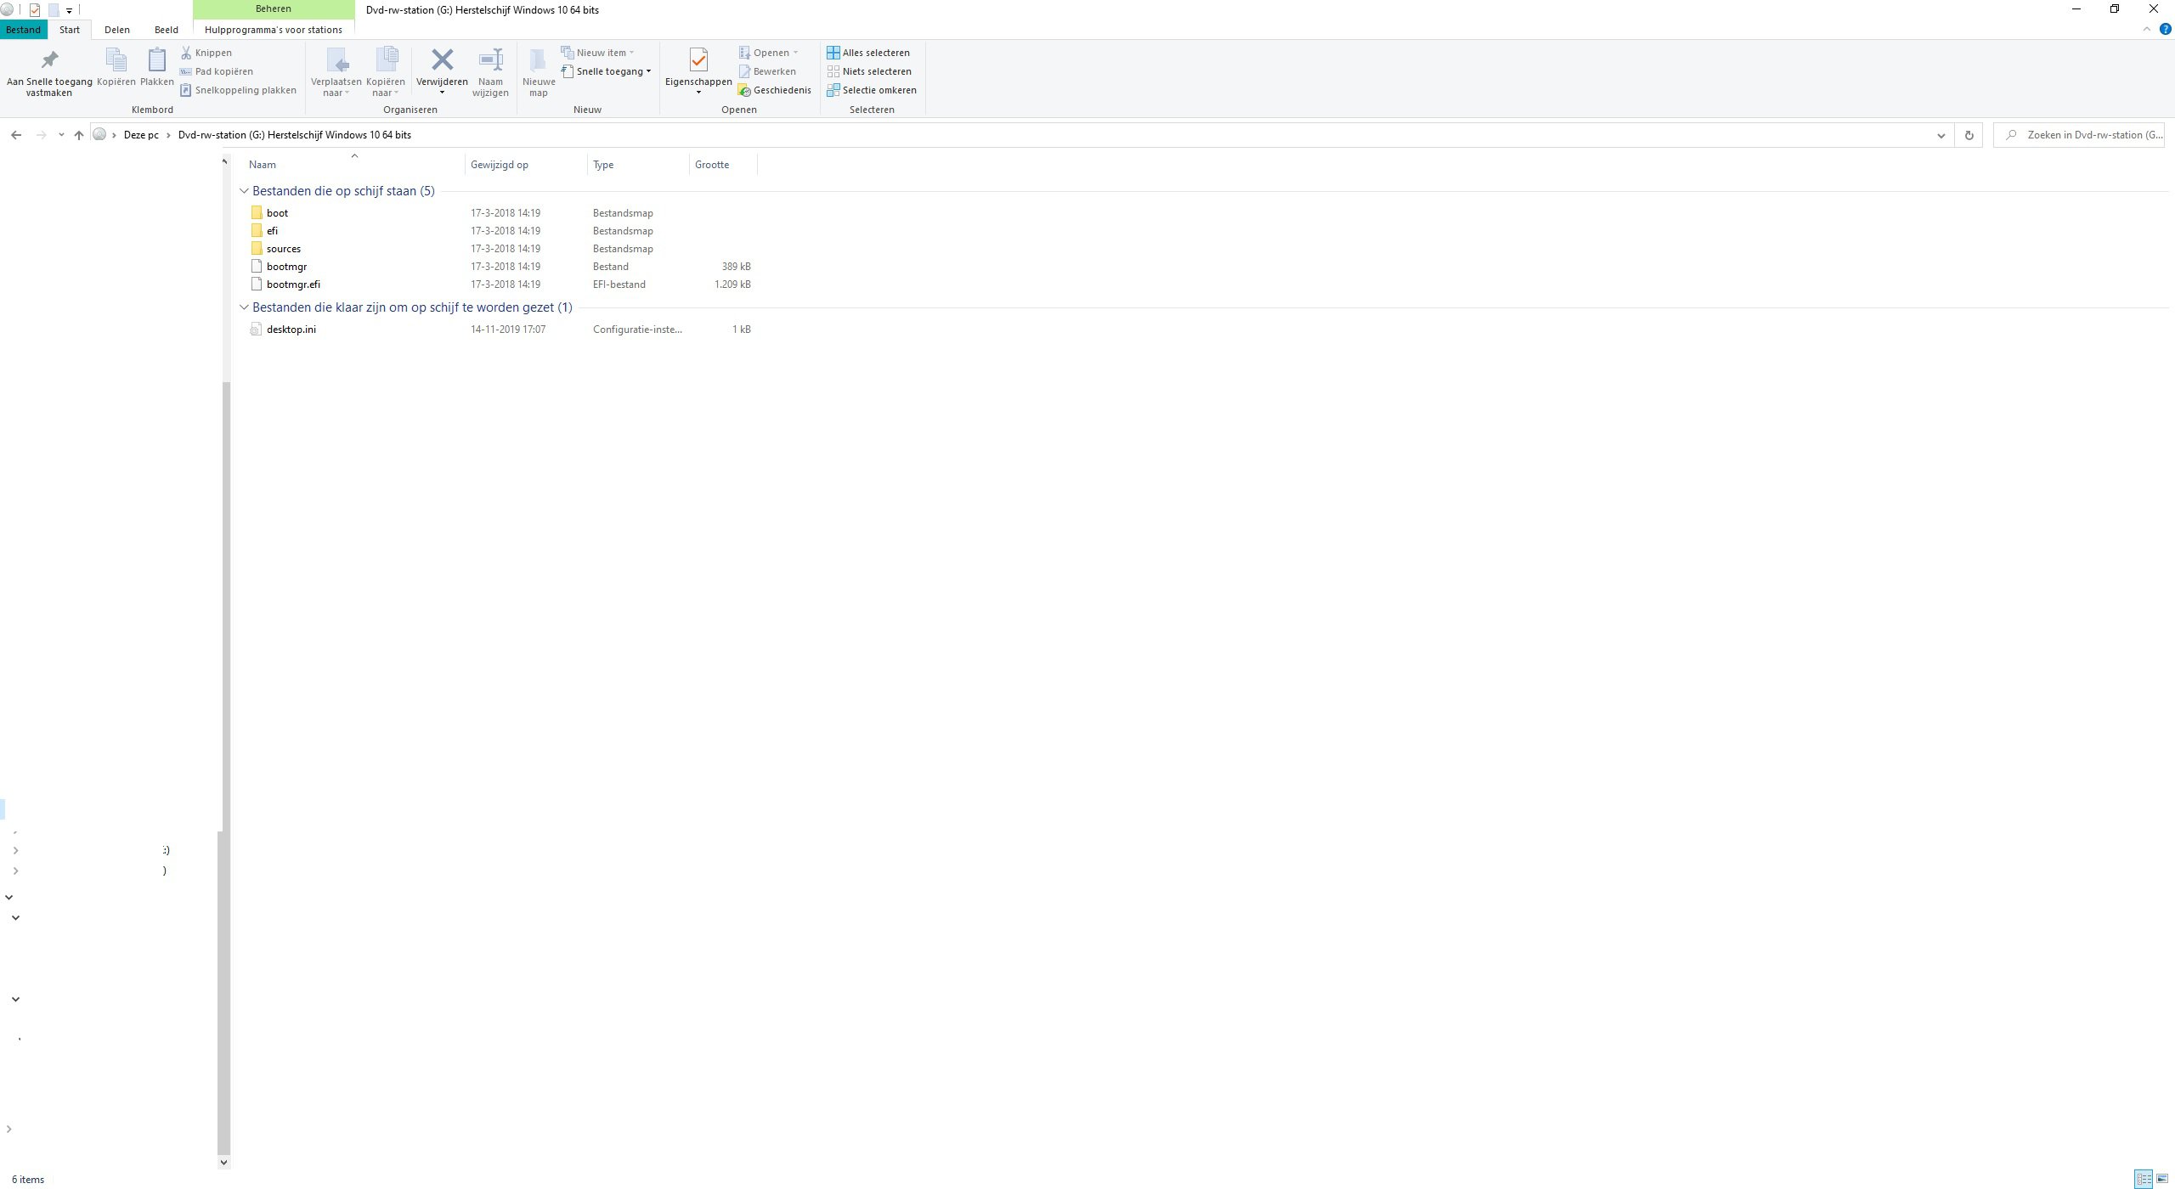Go up one folder level with up arrow

(79, 135)
